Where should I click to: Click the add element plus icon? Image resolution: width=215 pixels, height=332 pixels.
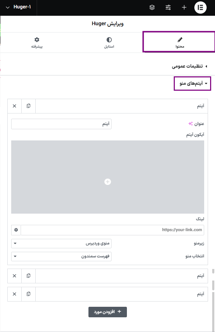tap(184, 7)
